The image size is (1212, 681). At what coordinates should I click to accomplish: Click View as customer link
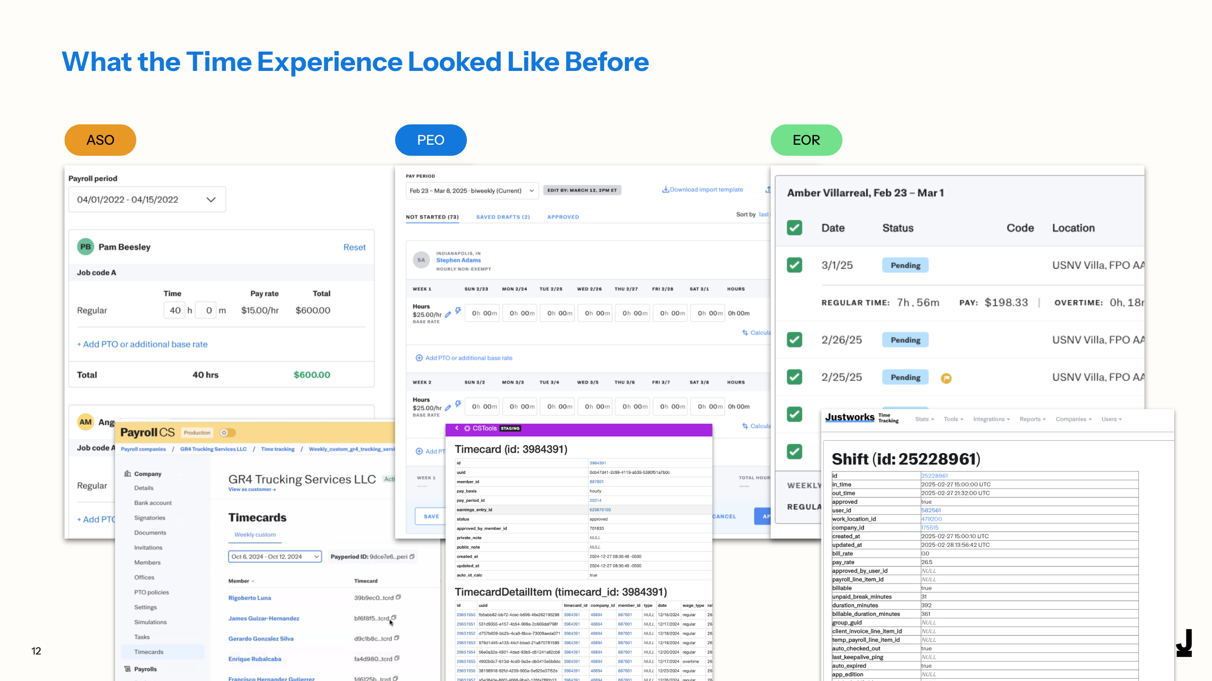click(252, 489)
